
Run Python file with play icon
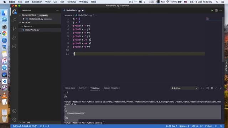[212, 10]
